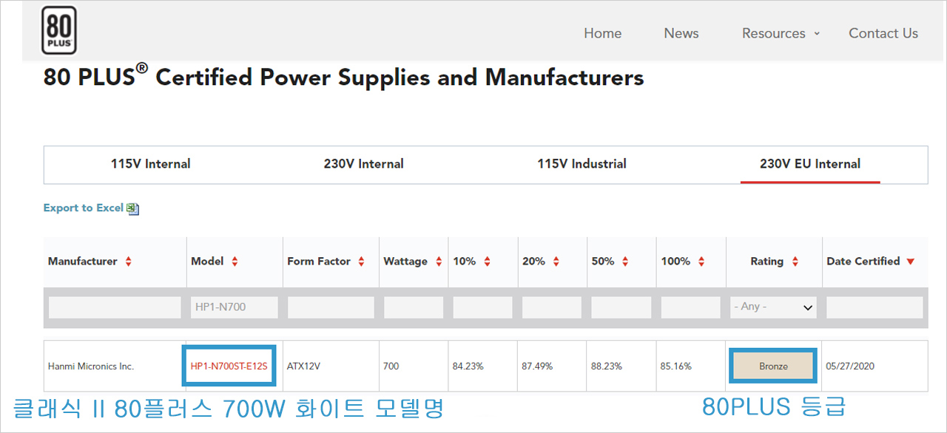Sort by Model column arrows
Viewport: 947px width, 433px height.
pos(235,262)
